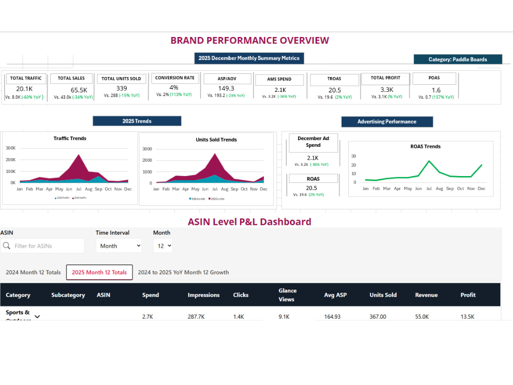513x385 pixels.
Task: Click the TOTAL SALES metric card title
Action: click(71, 78)
